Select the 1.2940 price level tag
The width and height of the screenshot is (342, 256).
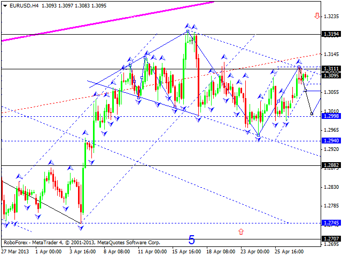point(331,141)
